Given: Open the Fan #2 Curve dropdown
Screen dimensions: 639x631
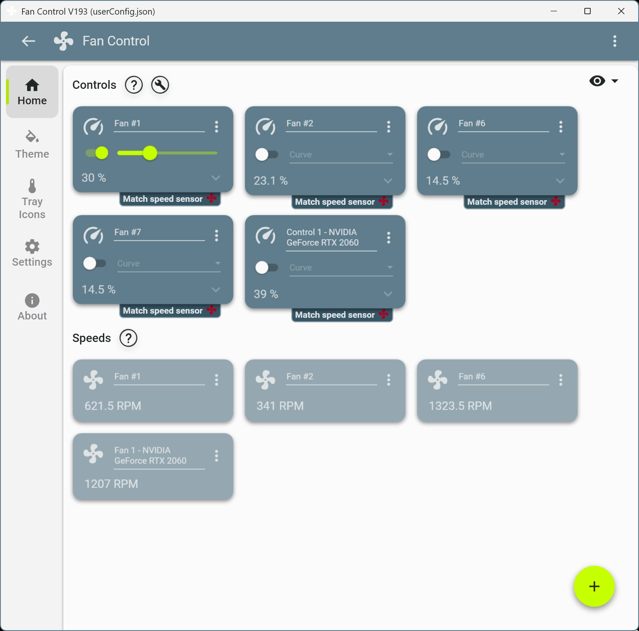Looking at the screenshot, I should pos(341,155).
